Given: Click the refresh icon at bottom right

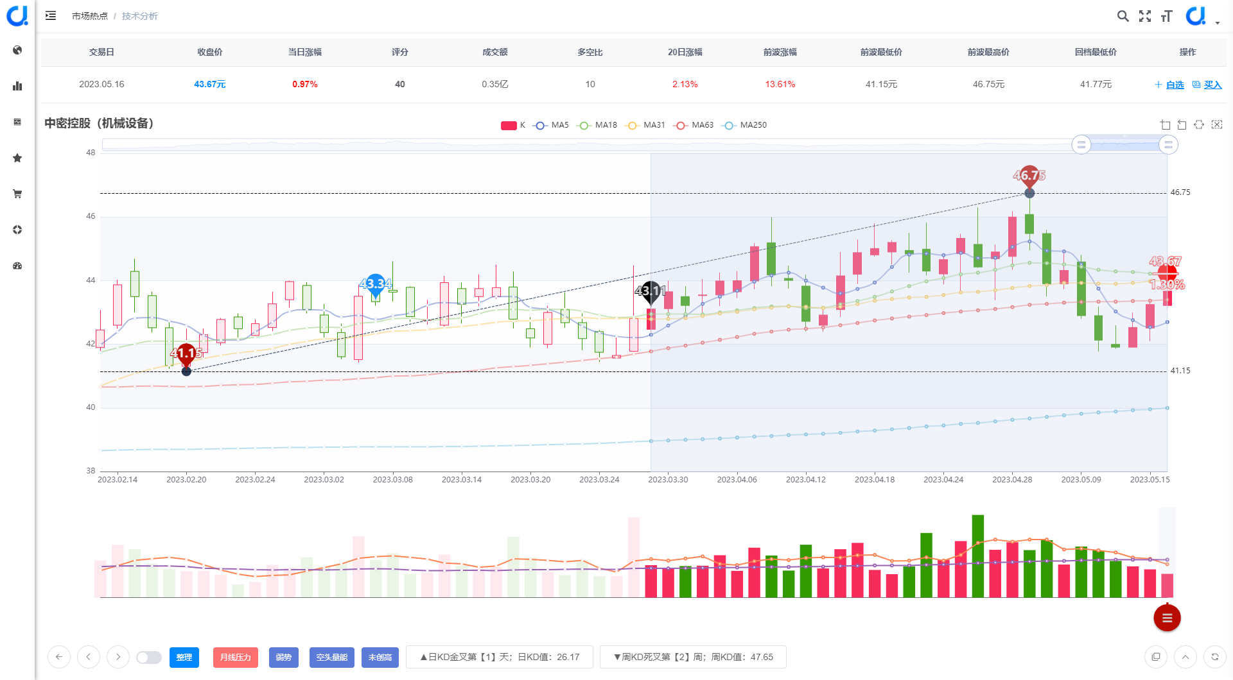Looking at the screenshot, I should coord(1215,657).
